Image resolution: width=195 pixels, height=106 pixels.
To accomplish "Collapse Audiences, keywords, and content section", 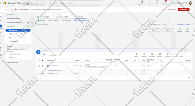I will pos(28,50).
